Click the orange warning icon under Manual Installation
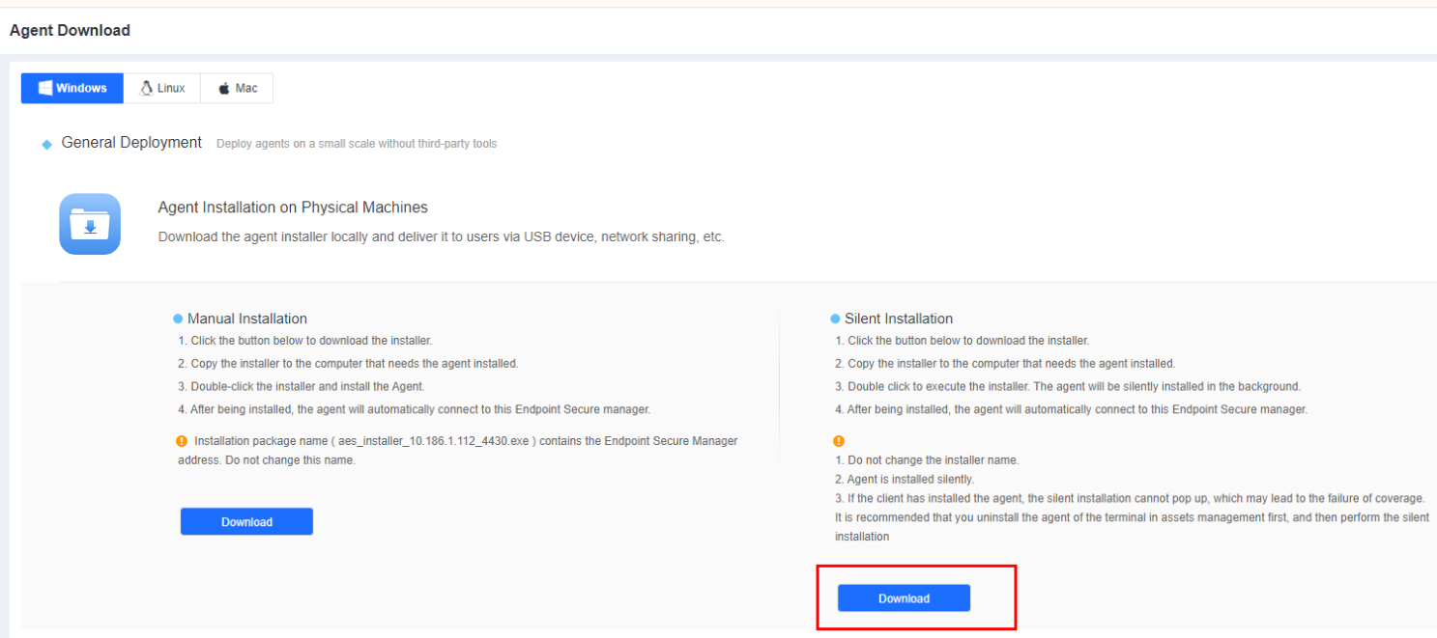Image resolution: width=1437 pixels, height=638 pixels. [182, 441]
